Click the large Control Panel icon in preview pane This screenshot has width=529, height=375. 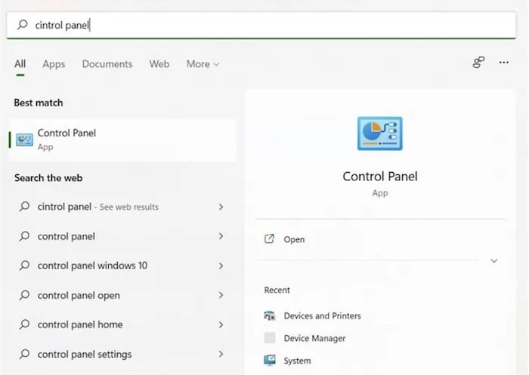[x=380, y=134]
